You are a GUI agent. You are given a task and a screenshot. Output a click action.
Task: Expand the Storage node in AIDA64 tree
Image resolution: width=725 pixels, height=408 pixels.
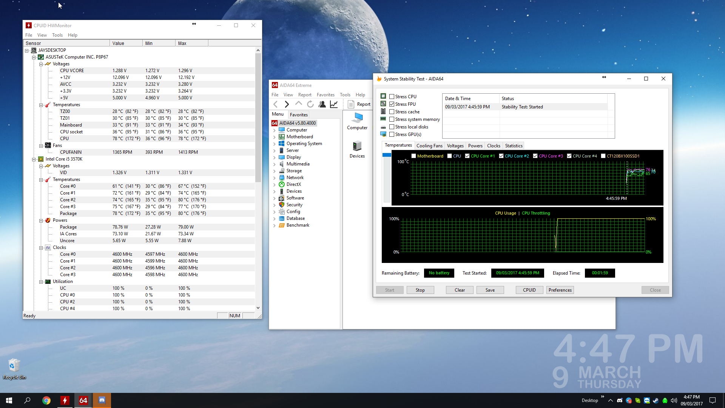pos(274,171)
